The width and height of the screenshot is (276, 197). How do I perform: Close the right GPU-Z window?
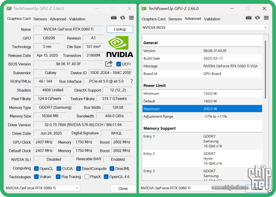coord(264,8)
